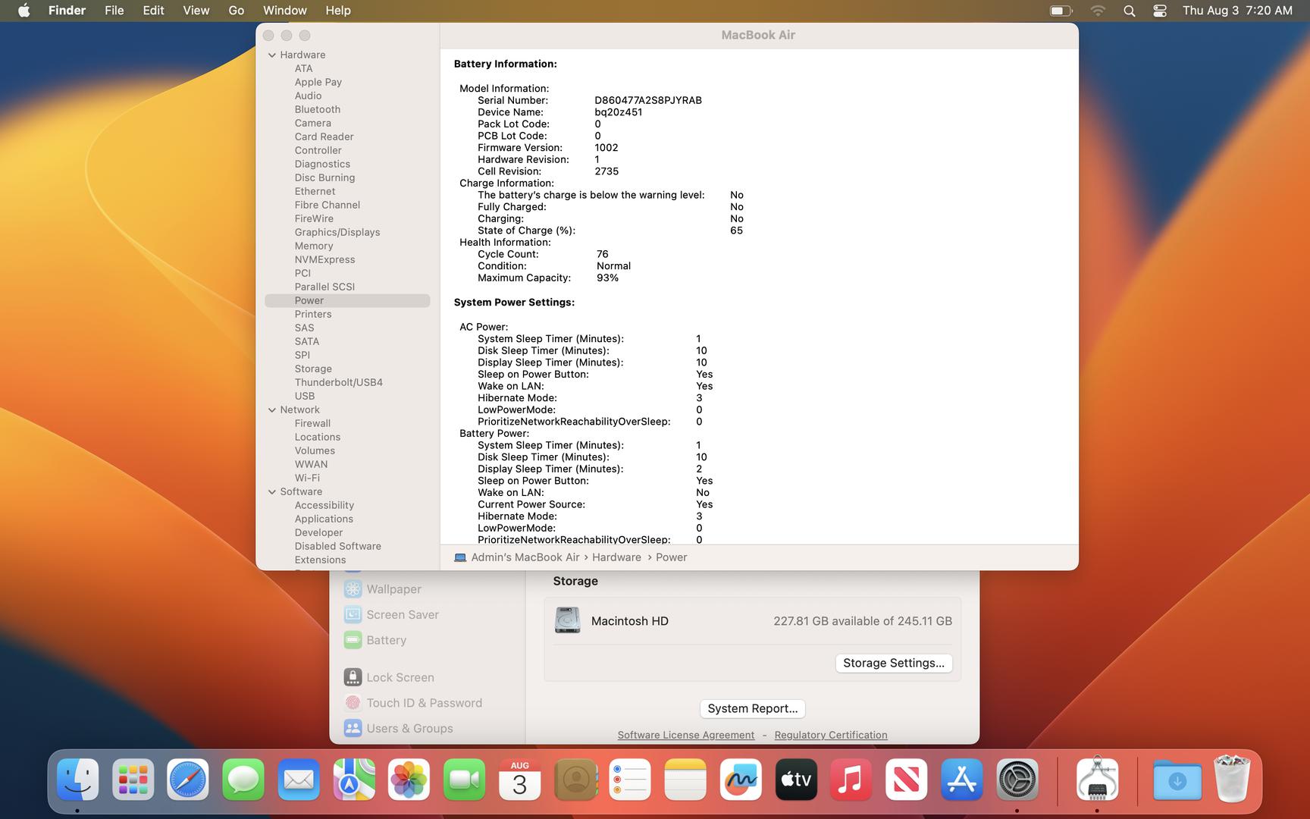Click Storage Settings button
1310x819 pixels.
pos(894,663)
